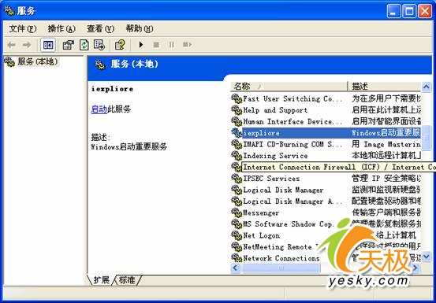
Task: Click the vertical scrollbar up arrow
Action: pos(427,87)
